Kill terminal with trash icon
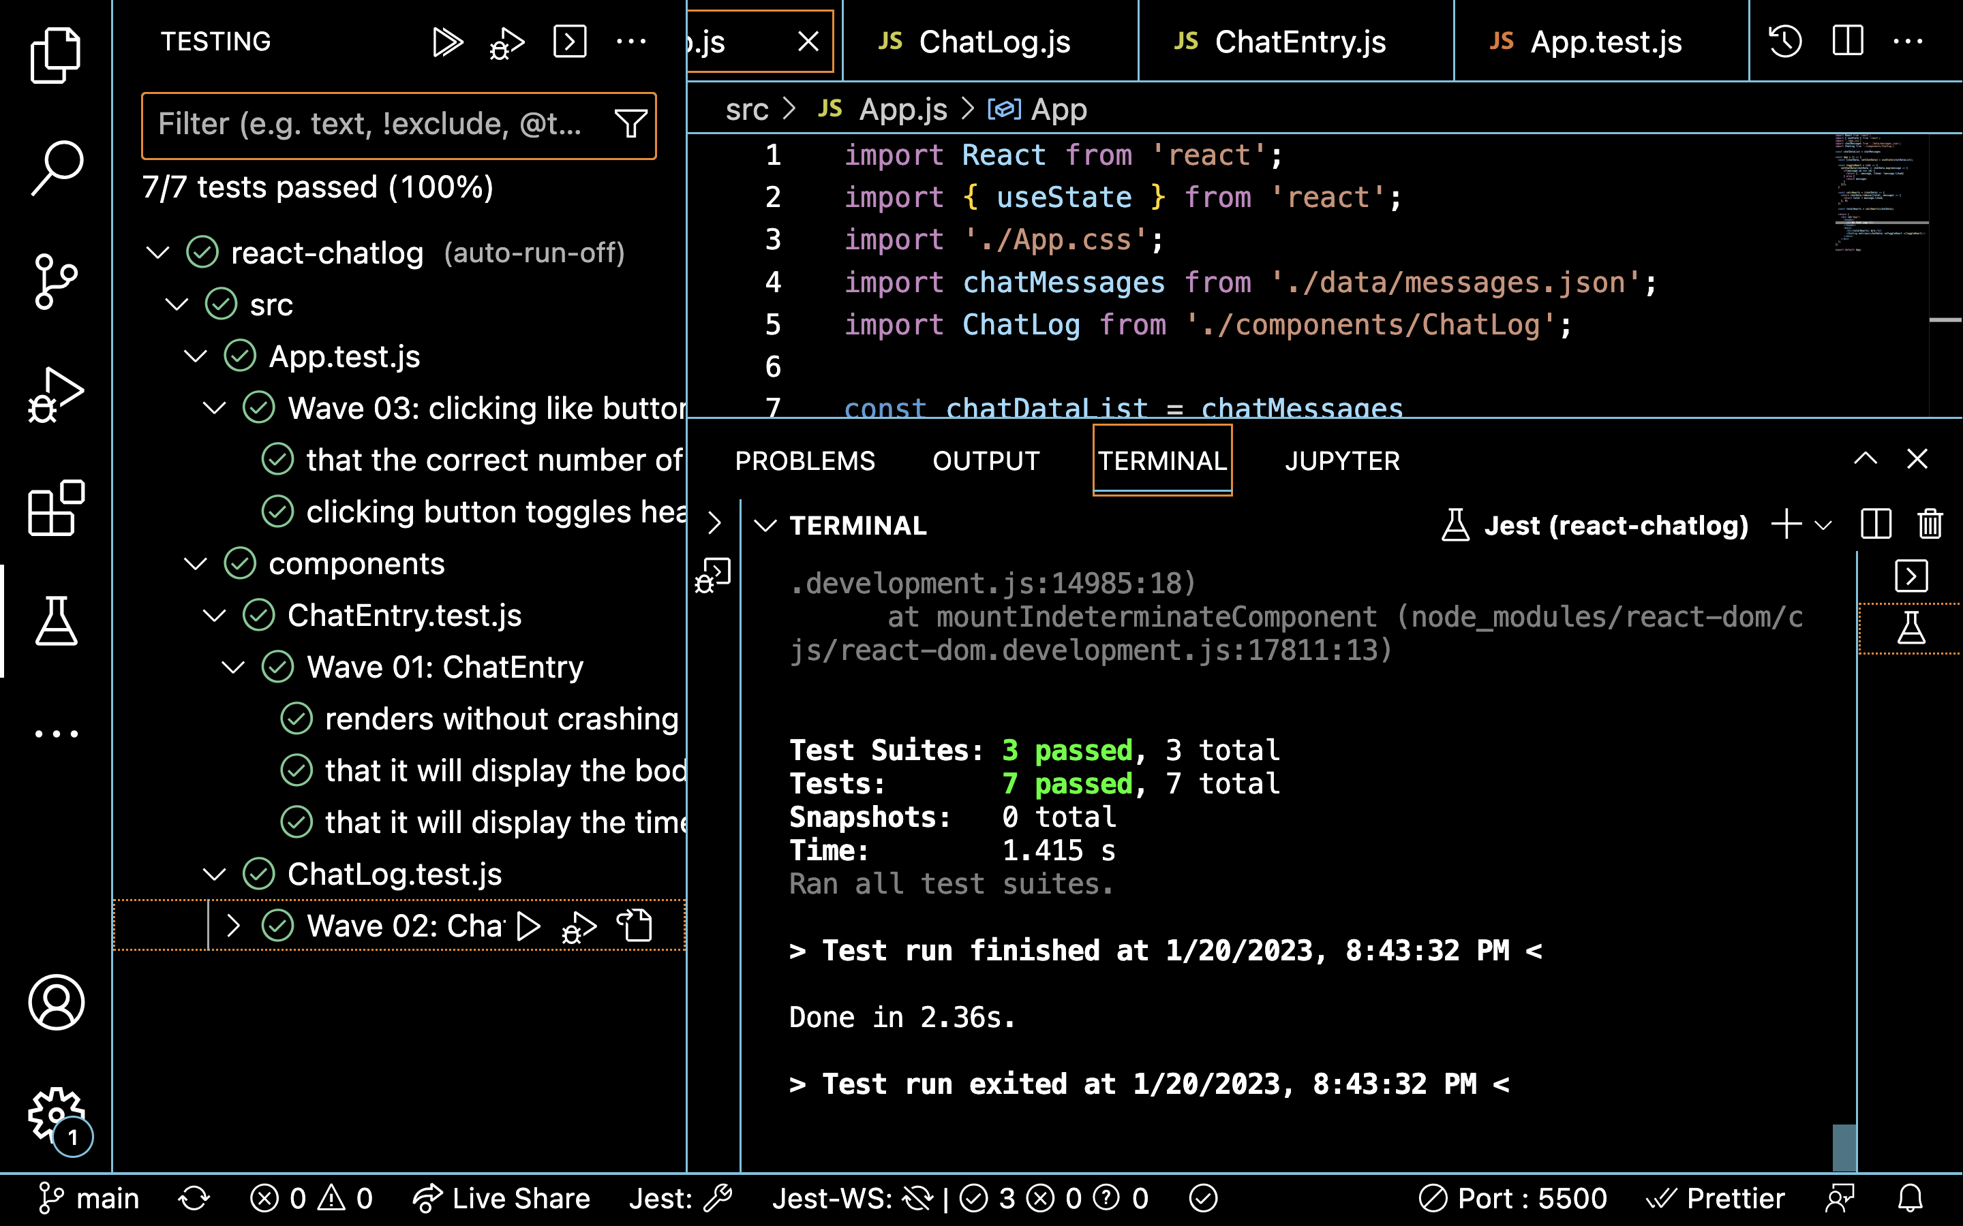This screenshot has width=1963, height=1226. click(1930, 524)
